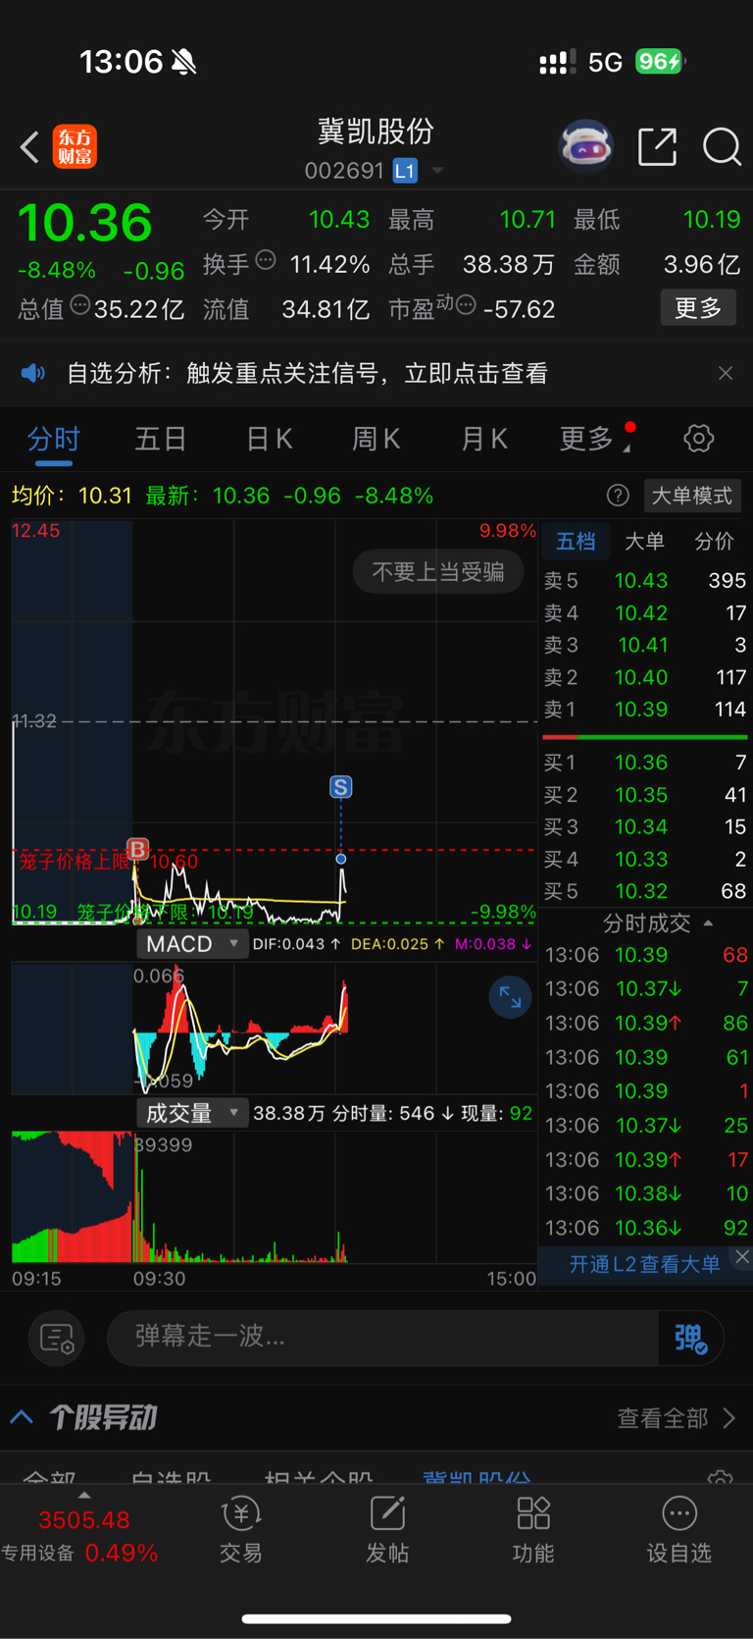The height and width of the screenshot is (1639, 753).
Task: Collapse the 个股异动 section chevron
Action: [23, 1417]
